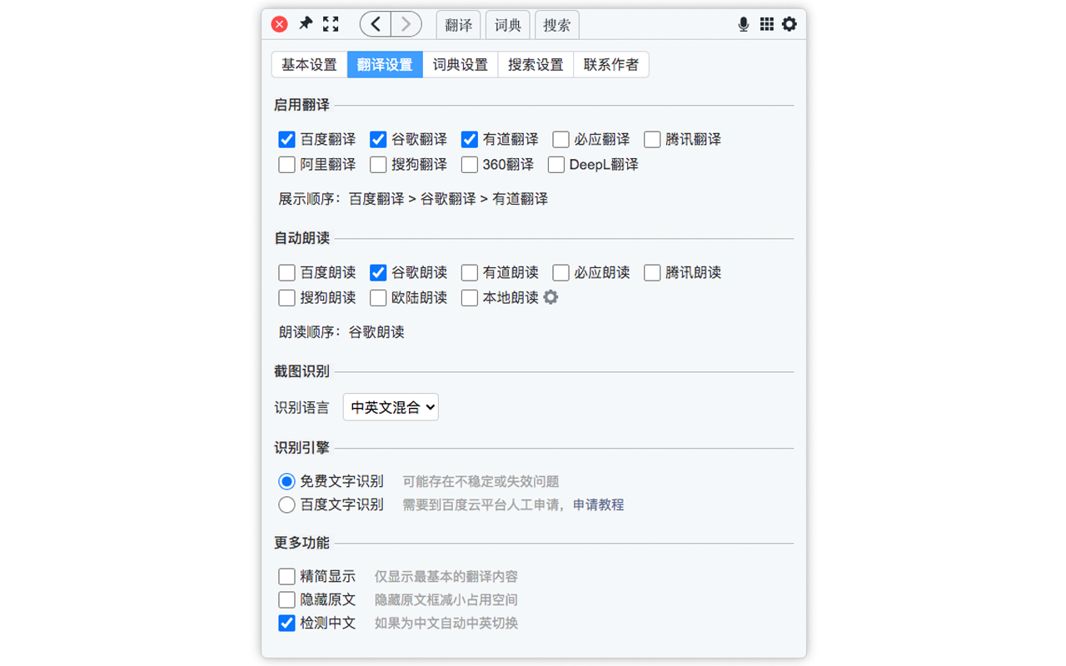The height and width of the screenshot is (666, 1066).
Task: Select the 免费文字识别 radio button
Action: [286, 481]
